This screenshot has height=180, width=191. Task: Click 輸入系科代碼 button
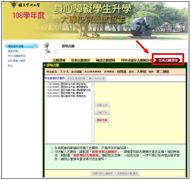point(97,78)
